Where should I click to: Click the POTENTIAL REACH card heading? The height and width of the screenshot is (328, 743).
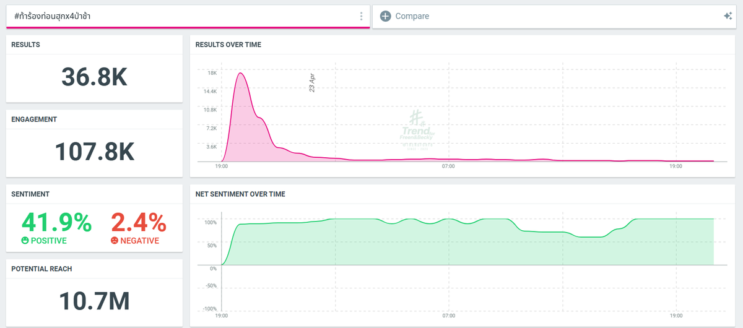[41, 269]
